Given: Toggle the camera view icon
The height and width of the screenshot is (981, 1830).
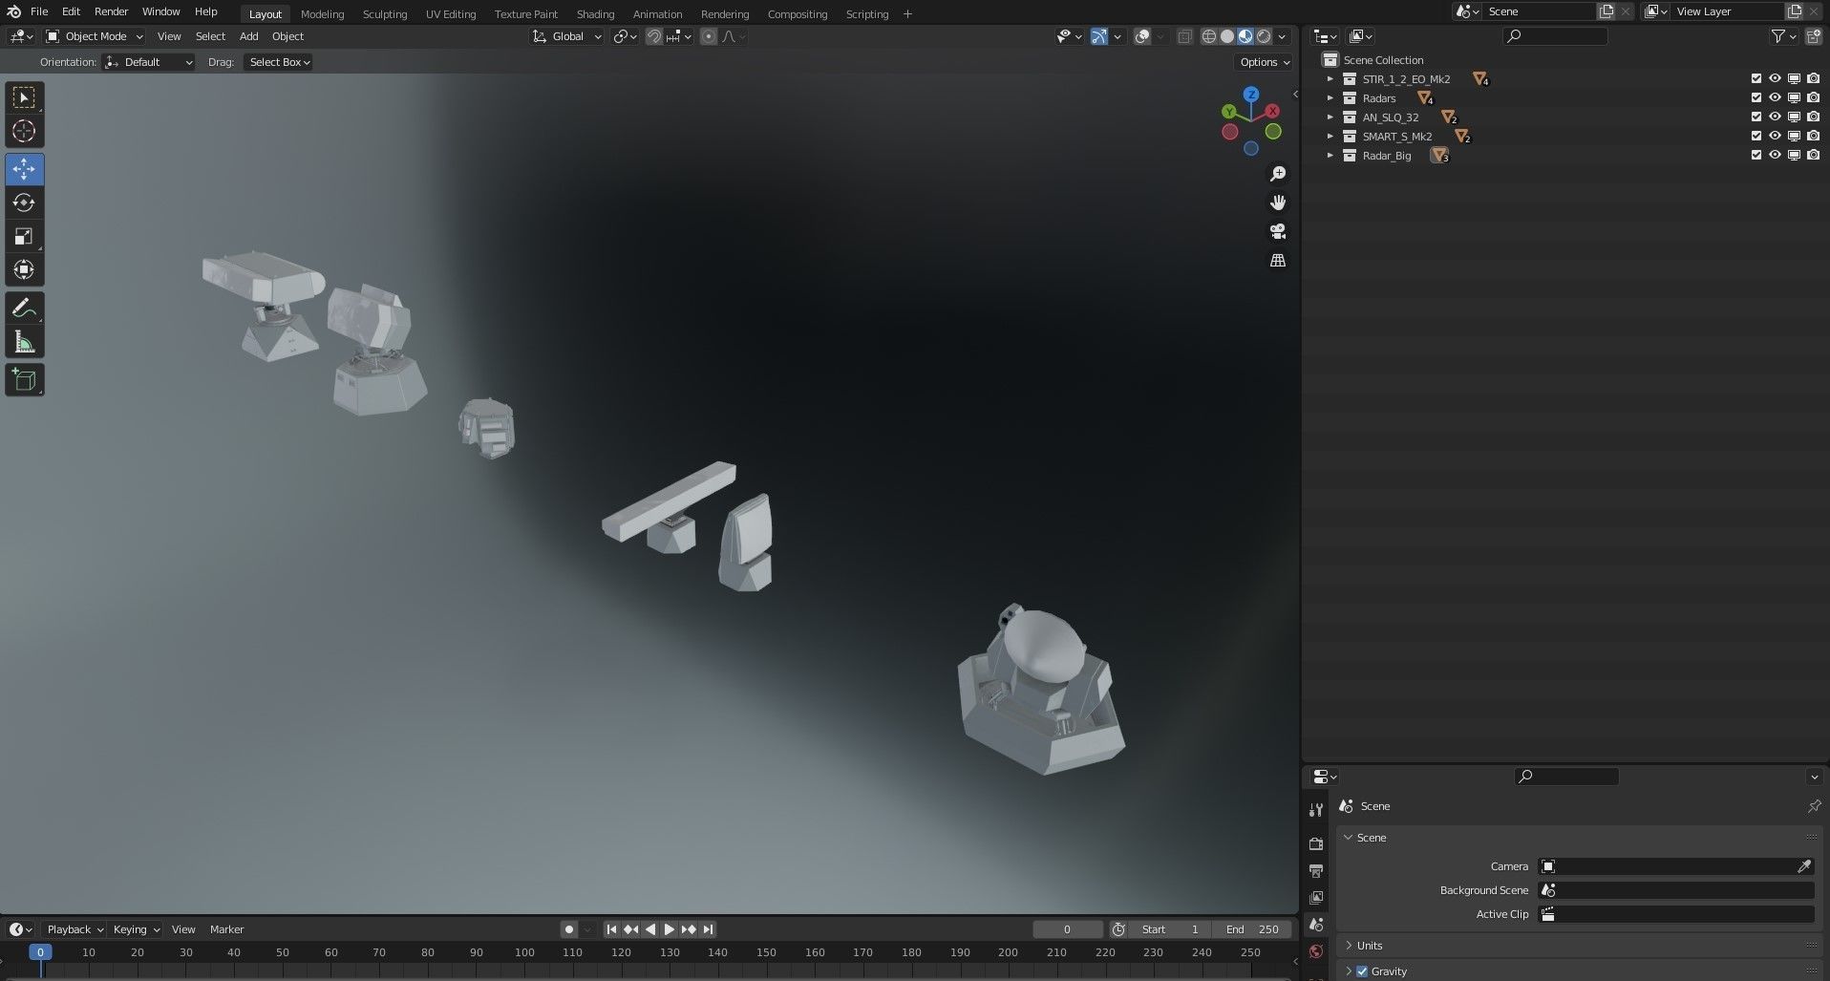Looking at the screenshot, I should [x=1278, y=231].
